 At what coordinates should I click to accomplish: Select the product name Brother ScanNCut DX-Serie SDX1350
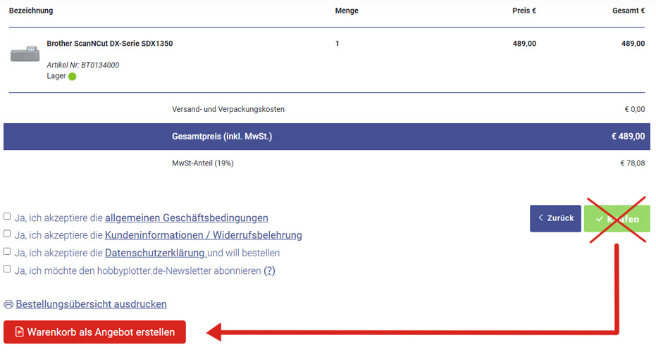point(110,44)
